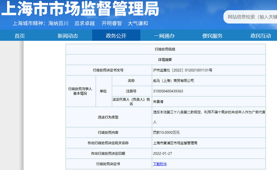Click the 单位 cell

click(103, 91)
